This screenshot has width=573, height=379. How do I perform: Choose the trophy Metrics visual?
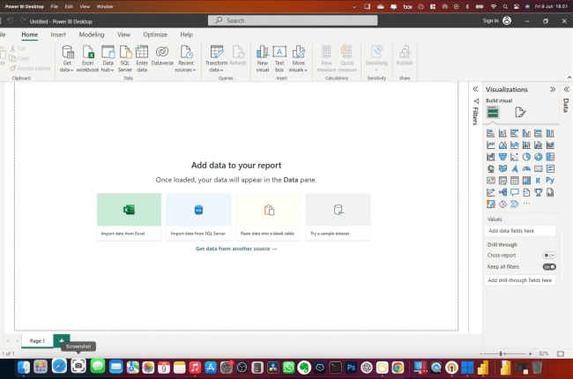click(539, 192)
